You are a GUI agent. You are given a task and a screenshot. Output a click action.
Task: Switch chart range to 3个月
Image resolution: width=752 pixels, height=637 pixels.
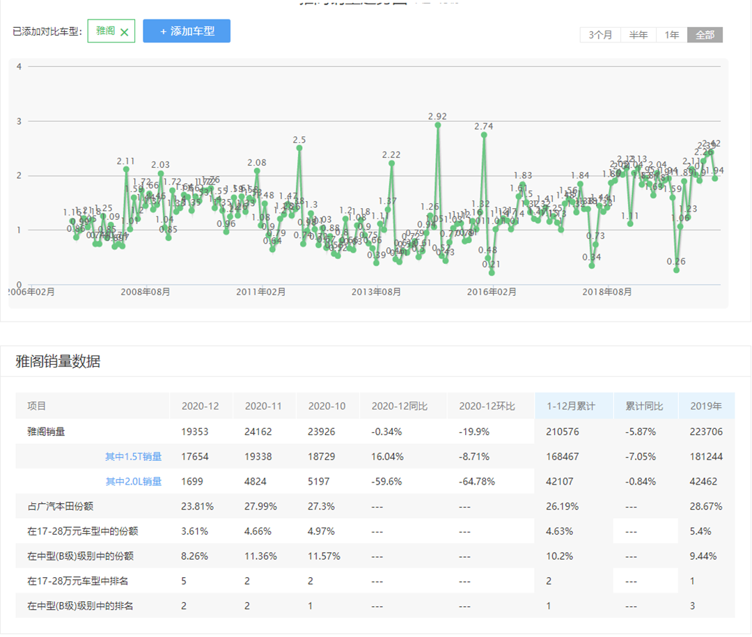pyautogui.click(x=600, y=35)
